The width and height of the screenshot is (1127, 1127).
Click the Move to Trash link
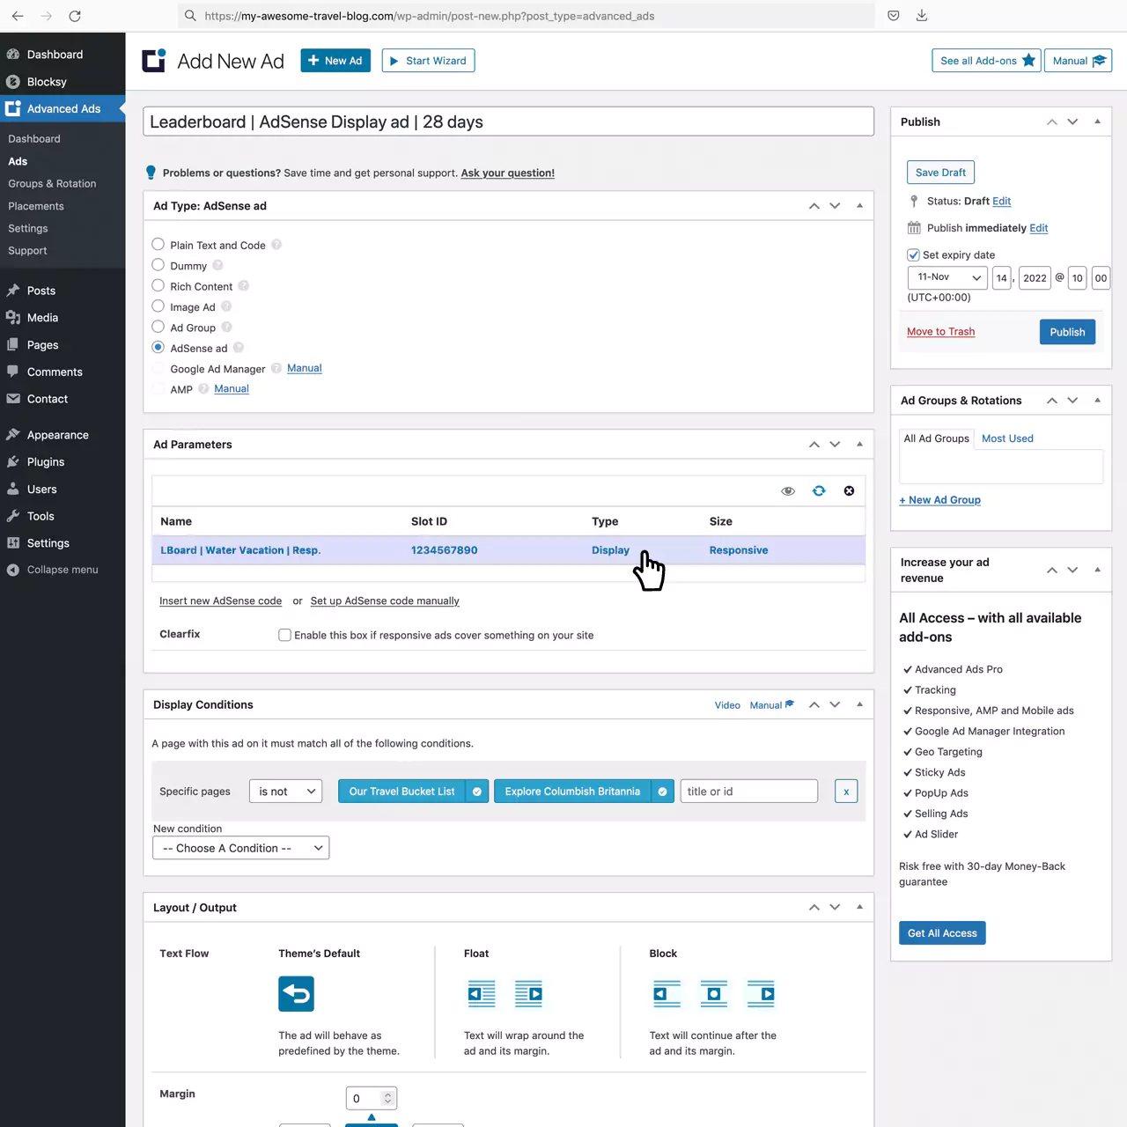coord(940,332)
